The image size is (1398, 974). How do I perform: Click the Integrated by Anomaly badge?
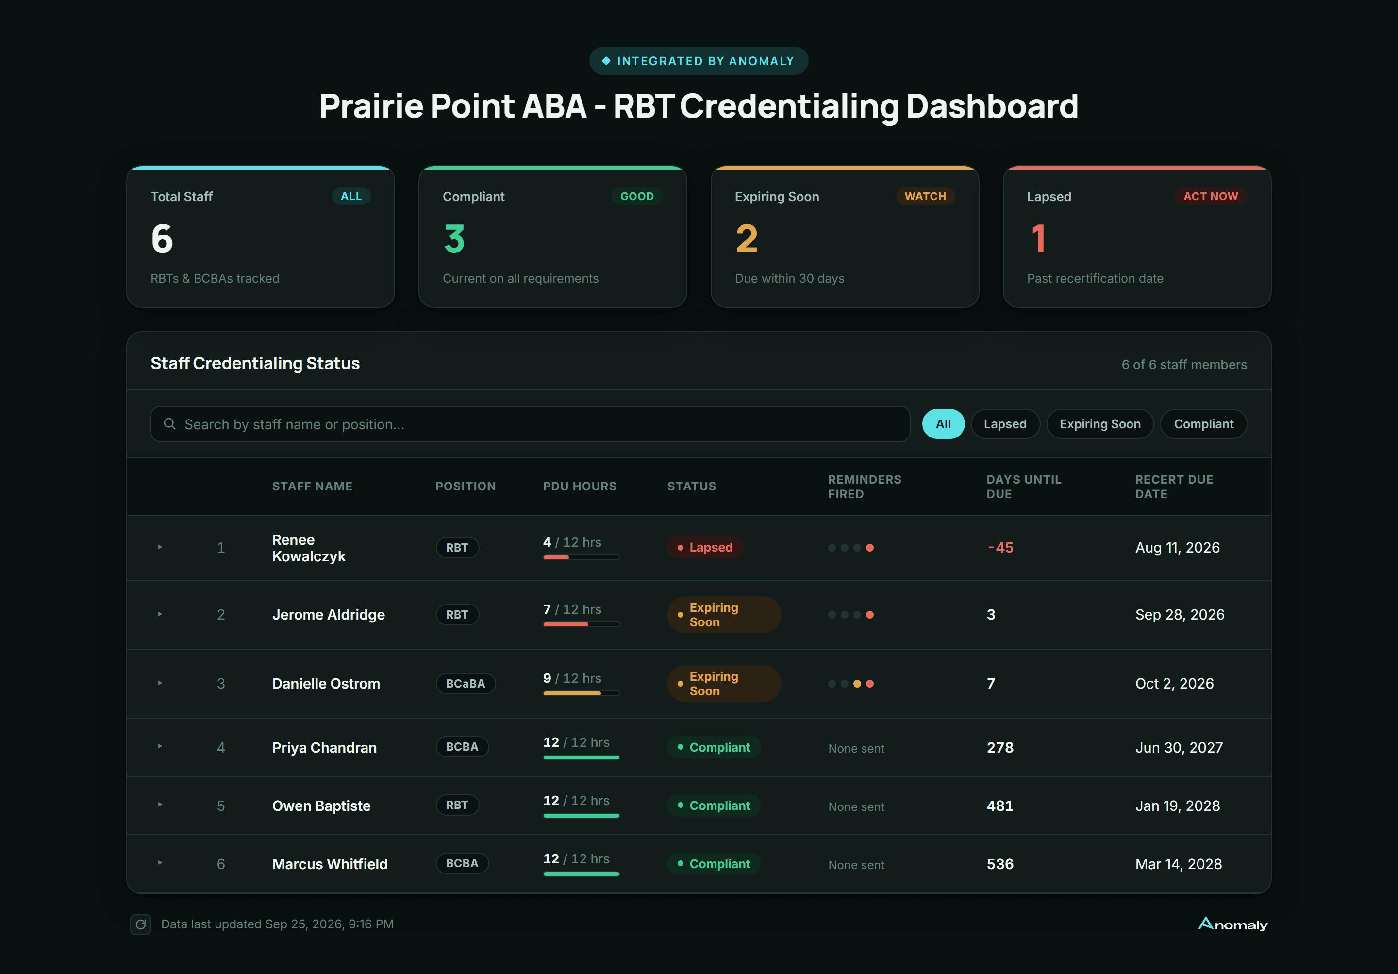[x=699, y=61]
